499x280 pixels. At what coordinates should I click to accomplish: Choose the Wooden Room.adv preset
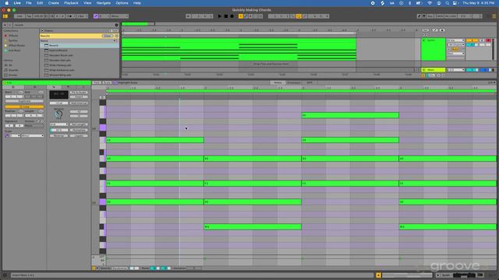coord(80,55)
